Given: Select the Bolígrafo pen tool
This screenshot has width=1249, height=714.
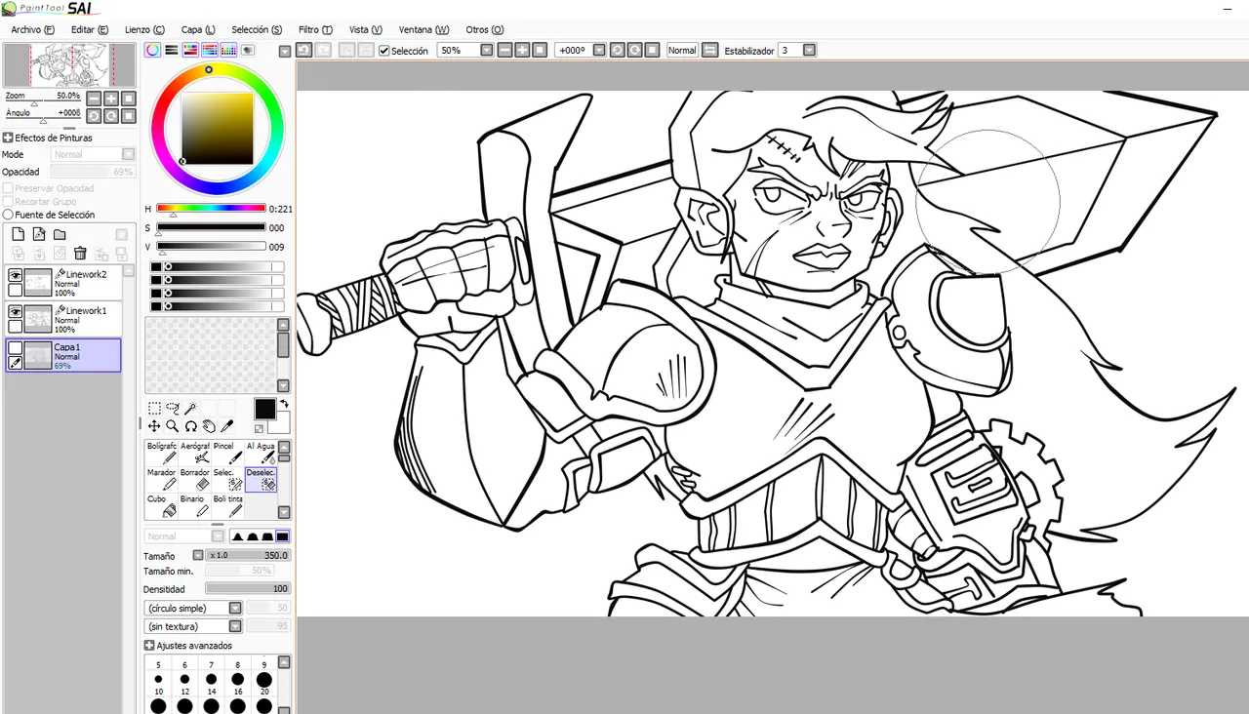Looking at the screenshot, I should pos(162,453).
